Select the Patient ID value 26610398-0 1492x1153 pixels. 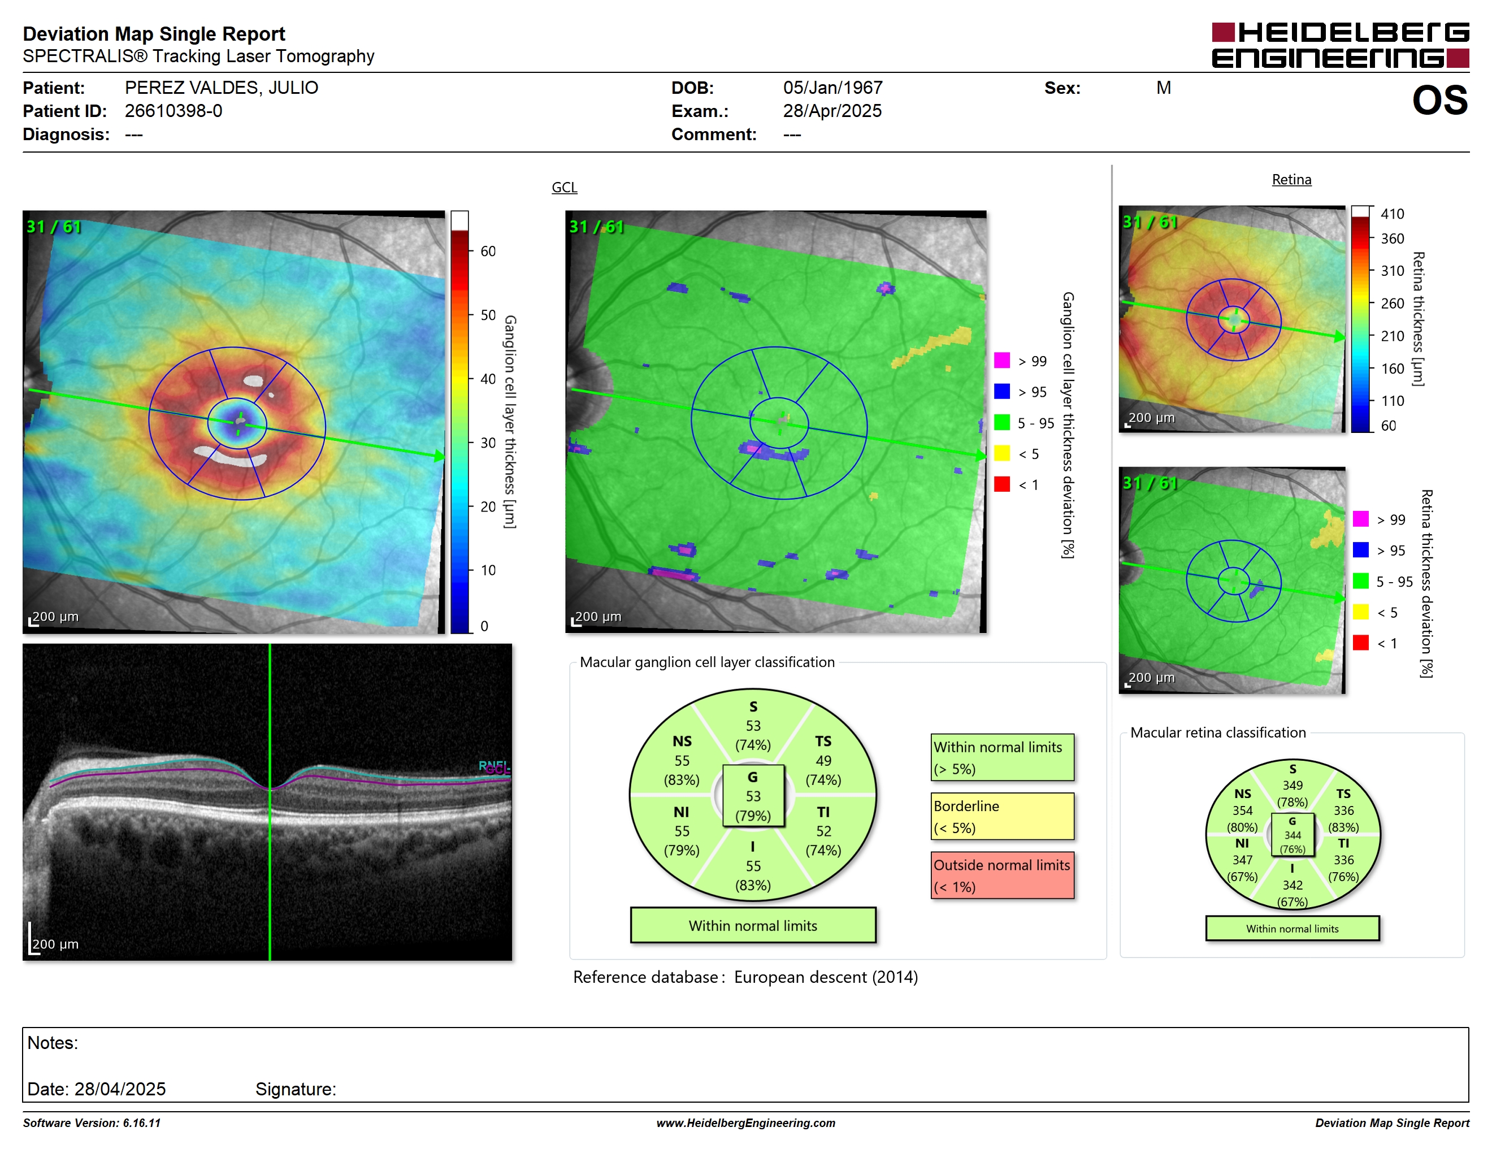click(174, 111)
